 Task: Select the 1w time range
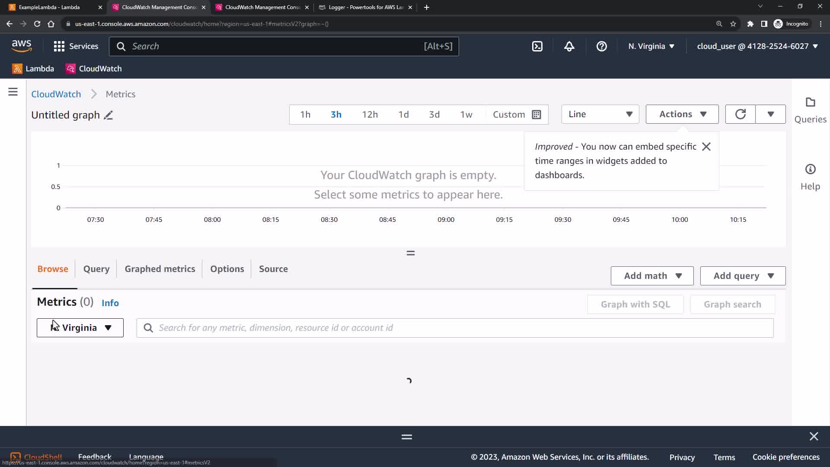click(466, 115)
